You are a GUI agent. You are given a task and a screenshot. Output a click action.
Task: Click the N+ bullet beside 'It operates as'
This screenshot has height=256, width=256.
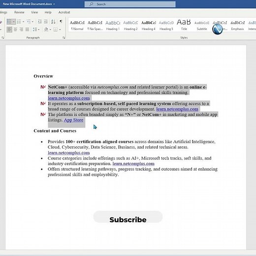click(43, 103)
